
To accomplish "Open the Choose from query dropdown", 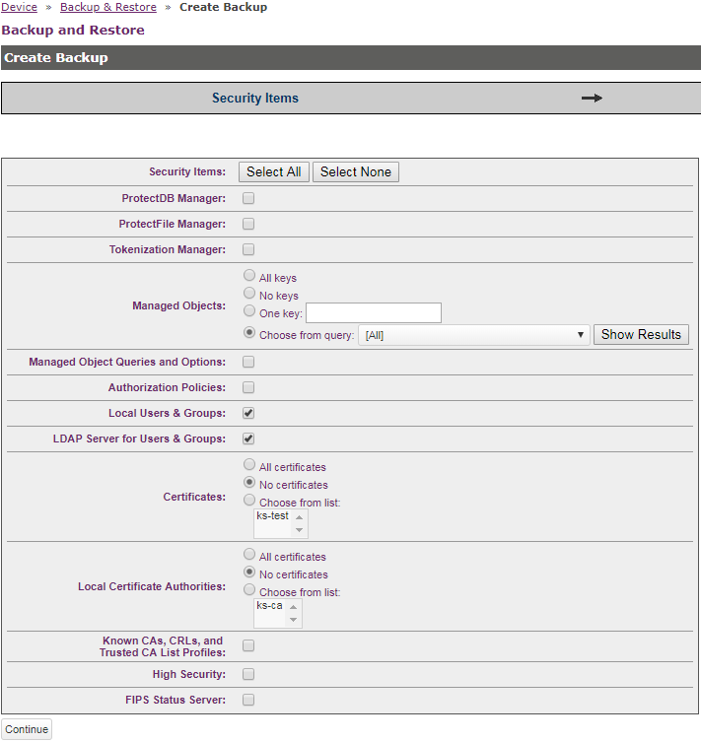I will tap(473, 335).
